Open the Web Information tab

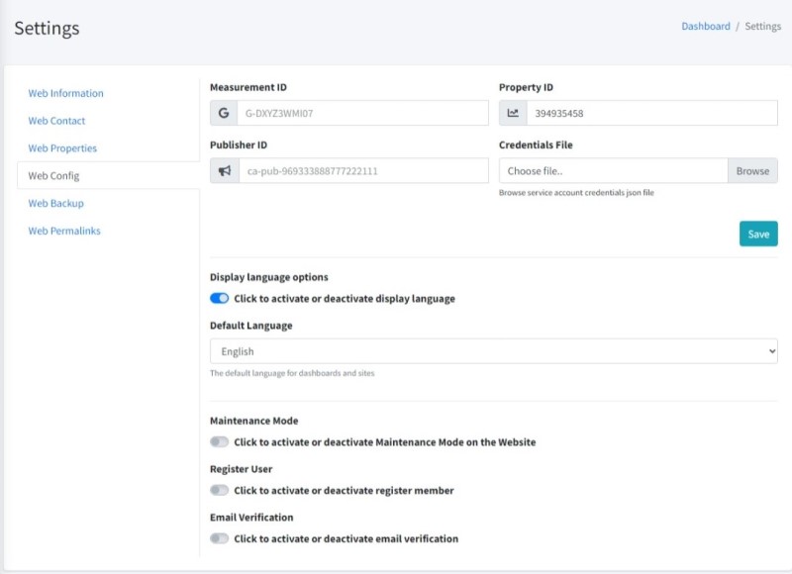click(x=66, y=93)
